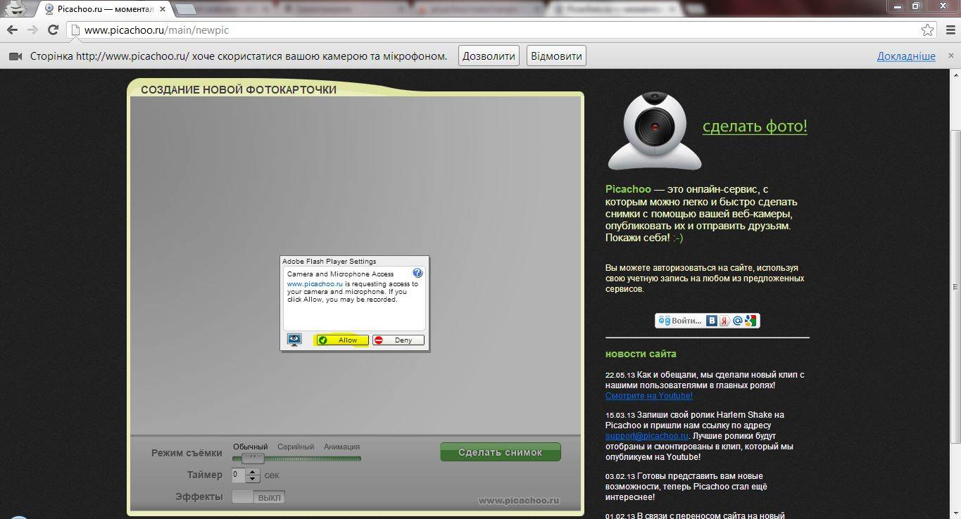
Task: Reload the page with the refresh icon
Action: click(x=53, y=30)
